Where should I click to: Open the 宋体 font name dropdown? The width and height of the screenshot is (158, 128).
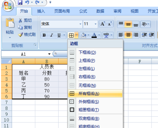[80, 24]
